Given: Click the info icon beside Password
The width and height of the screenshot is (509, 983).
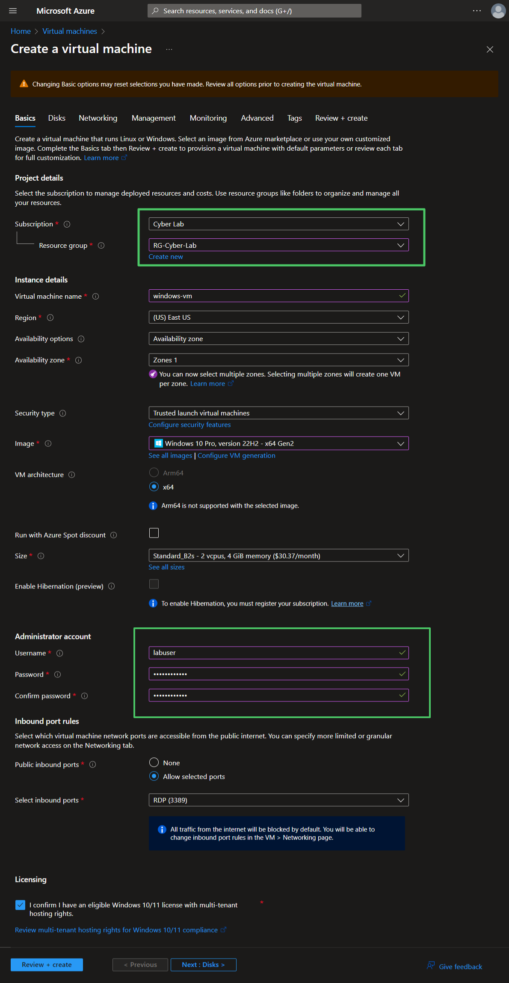Looking at the screenshot, I should click(58, 675).
